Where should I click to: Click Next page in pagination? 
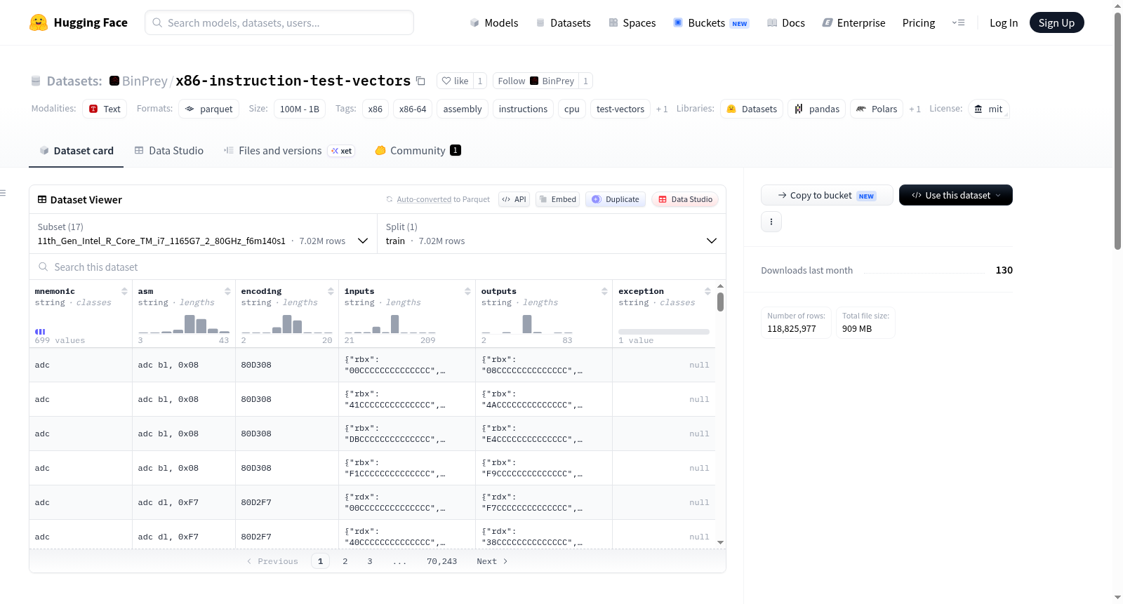click(492, 561)
